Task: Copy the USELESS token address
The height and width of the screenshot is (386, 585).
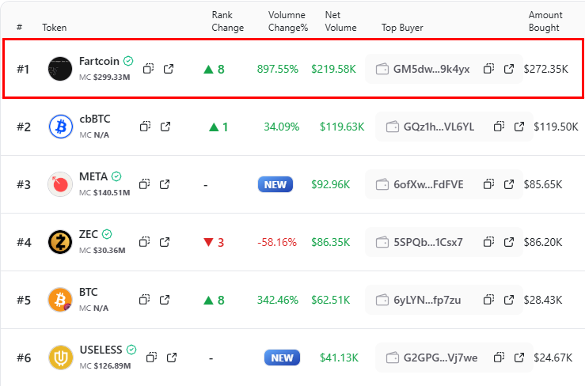Action: 151,358
